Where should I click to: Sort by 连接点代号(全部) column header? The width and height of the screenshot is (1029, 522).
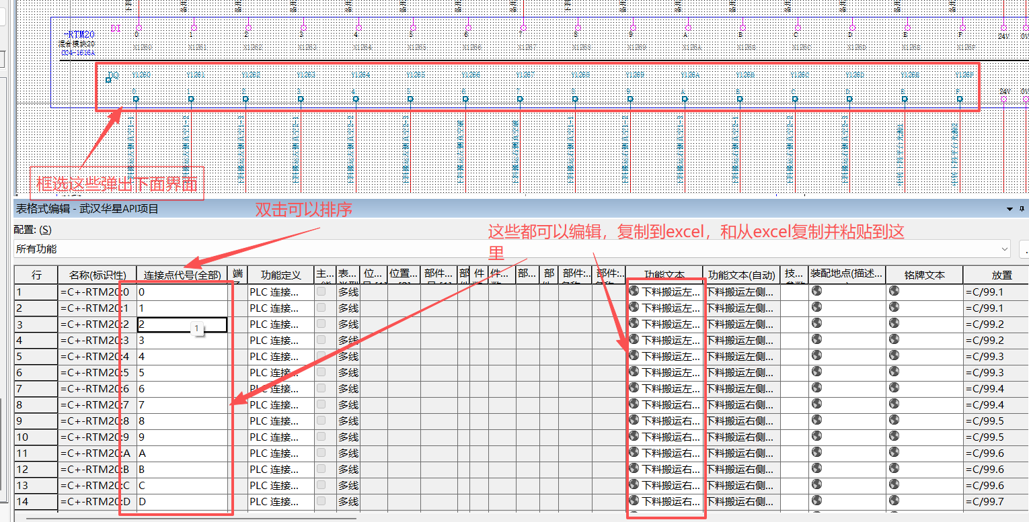182,275
